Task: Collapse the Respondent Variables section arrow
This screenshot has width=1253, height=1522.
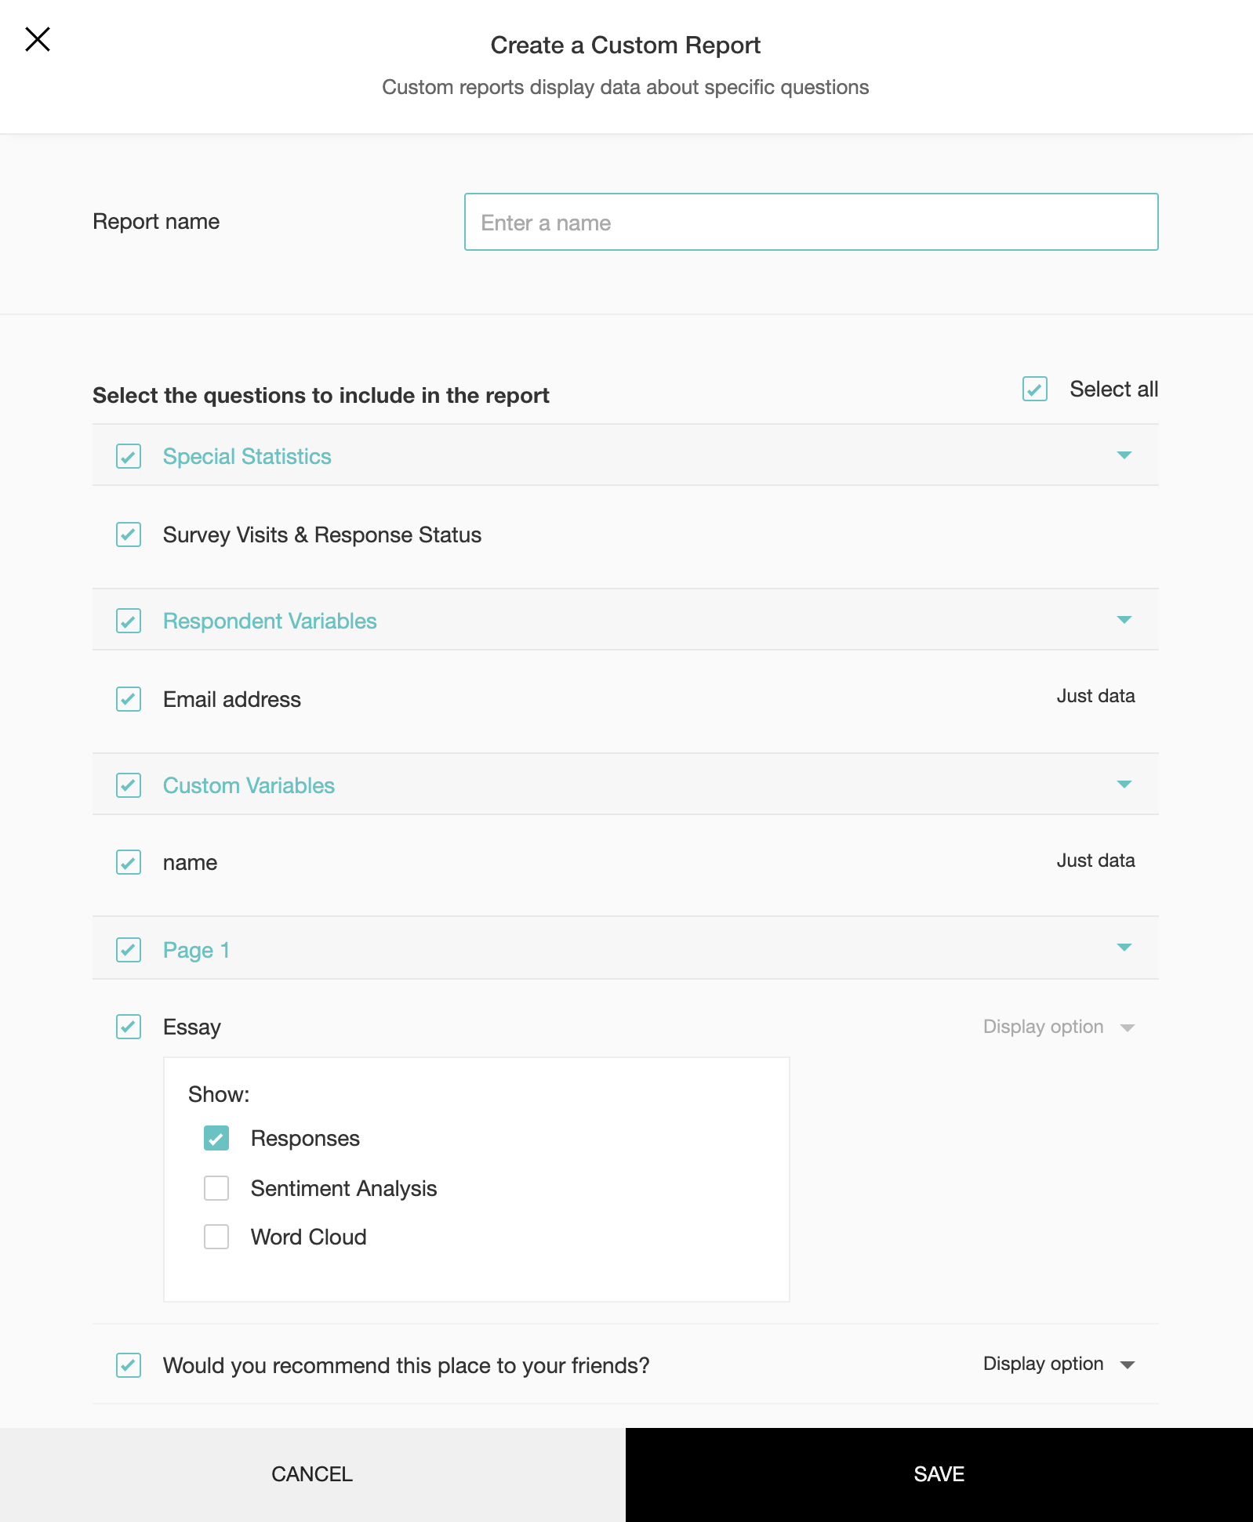Action: coord(1124,620)
